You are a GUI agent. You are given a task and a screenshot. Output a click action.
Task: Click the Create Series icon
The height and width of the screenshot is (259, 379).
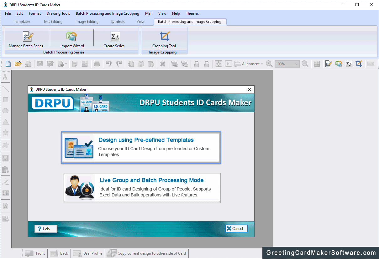(115, 36)
